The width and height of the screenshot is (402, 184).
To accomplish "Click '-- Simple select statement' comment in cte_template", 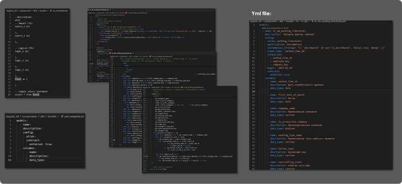I will (x=31, y=92).
